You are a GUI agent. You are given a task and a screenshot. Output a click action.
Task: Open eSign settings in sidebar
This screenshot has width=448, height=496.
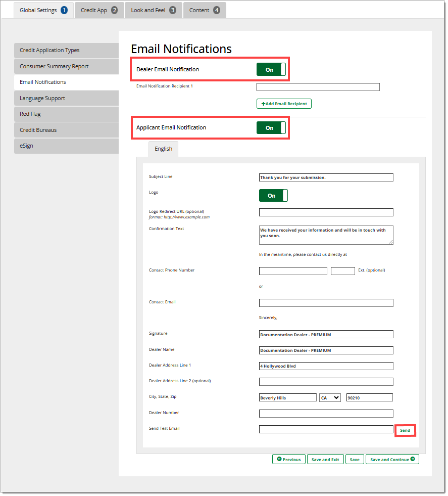point(66,146)
